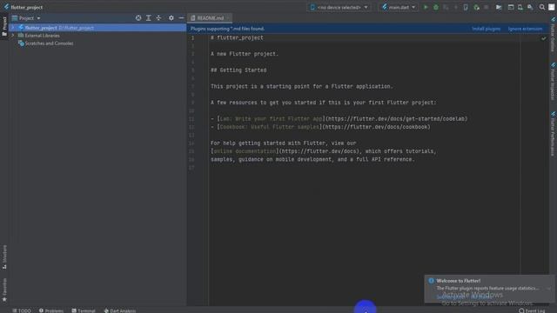The image size is (557, 313).
Task: Open the Project view mode dropdown
Action: tap(26, 17)
